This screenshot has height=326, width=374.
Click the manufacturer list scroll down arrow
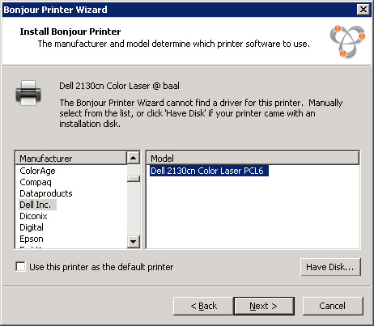133,241
